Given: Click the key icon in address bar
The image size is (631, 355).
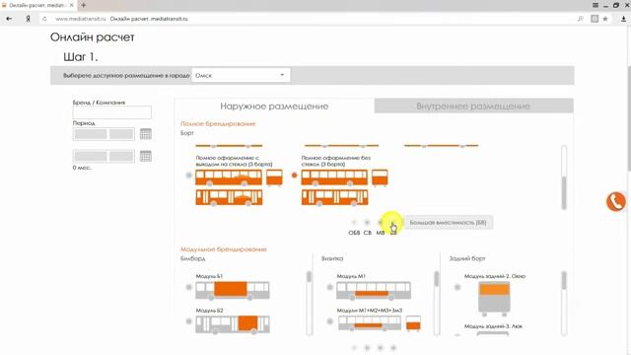Looking at the screenshot, I should [x=581, y=19].
